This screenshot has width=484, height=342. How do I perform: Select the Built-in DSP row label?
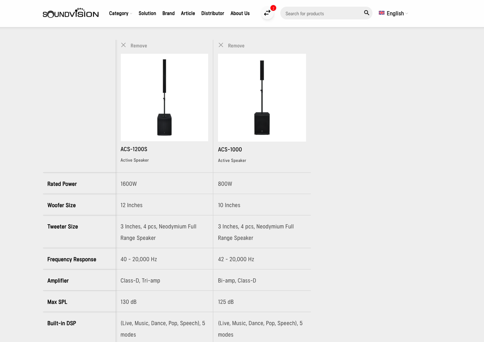[62, 323]
